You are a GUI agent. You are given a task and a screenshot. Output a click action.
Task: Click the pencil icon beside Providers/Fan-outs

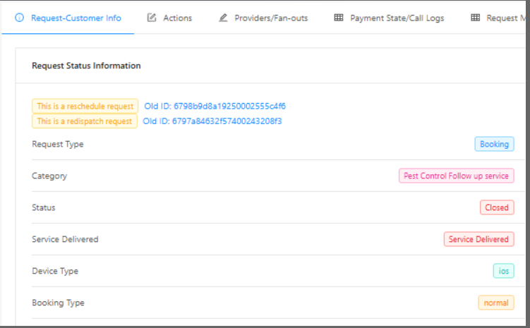pos(223,18)
